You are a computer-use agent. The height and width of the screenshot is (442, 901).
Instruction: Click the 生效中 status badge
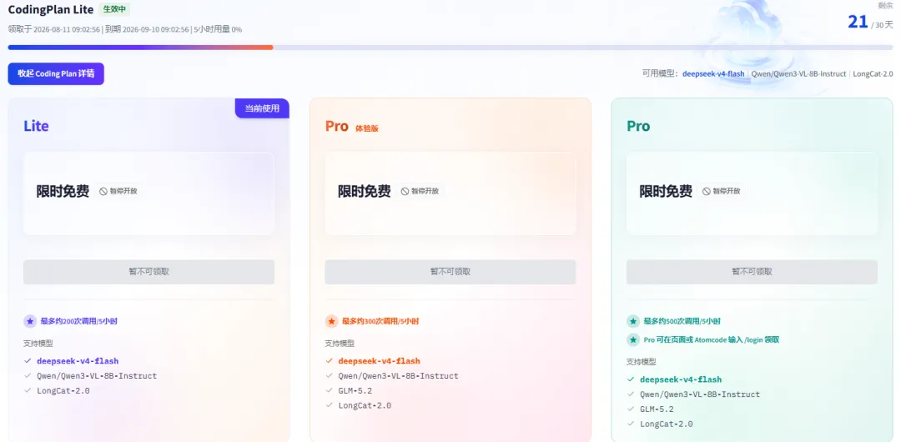pos(114,9)
